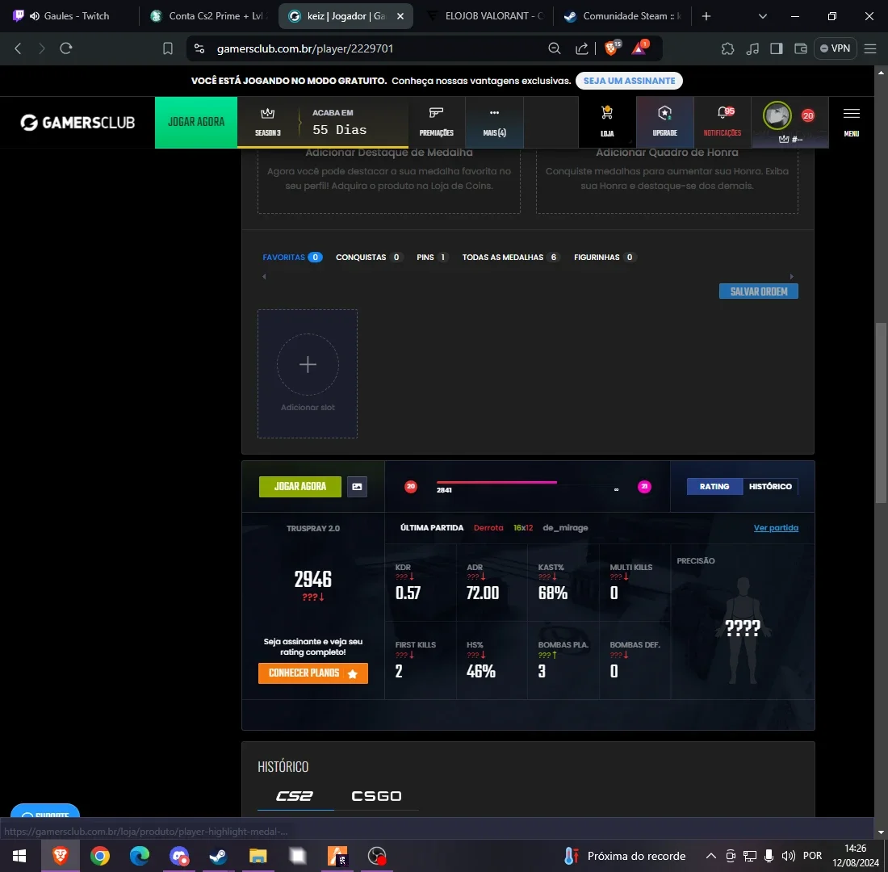Open browser extensions puzzle icon

point(727,48)
